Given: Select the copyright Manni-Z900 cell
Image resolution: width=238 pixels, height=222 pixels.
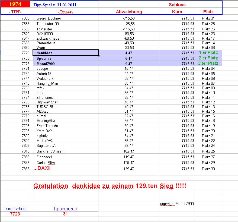Looking at the screenshot, I should pyautogui.click(x=177, y=204).
